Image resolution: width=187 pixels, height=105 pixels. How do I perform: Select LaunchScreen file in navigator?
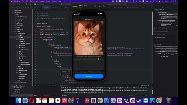(23, 75)
